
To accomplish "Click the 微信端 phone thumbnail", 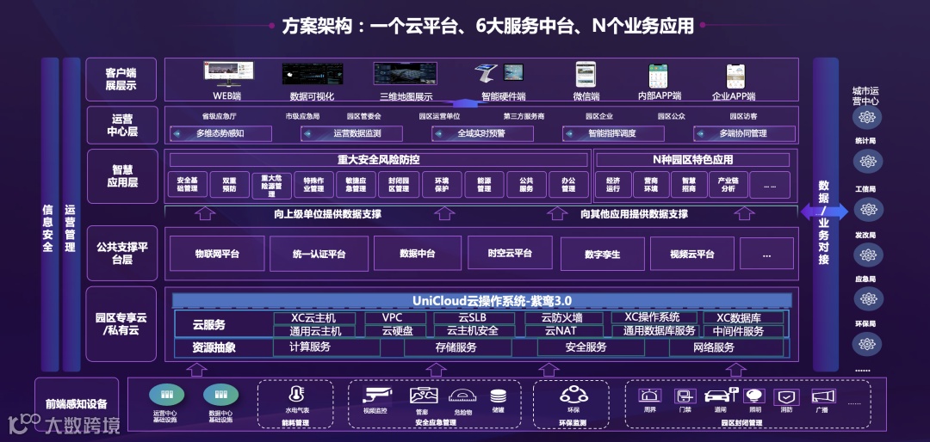I will coord(586,75).
